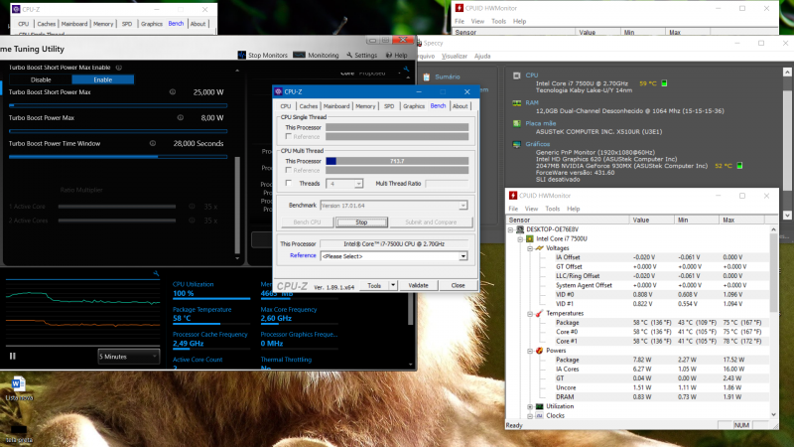Open Settings wrench in Tuning Utility
Screen dimensions: 794x447
(x=361, y=56)
